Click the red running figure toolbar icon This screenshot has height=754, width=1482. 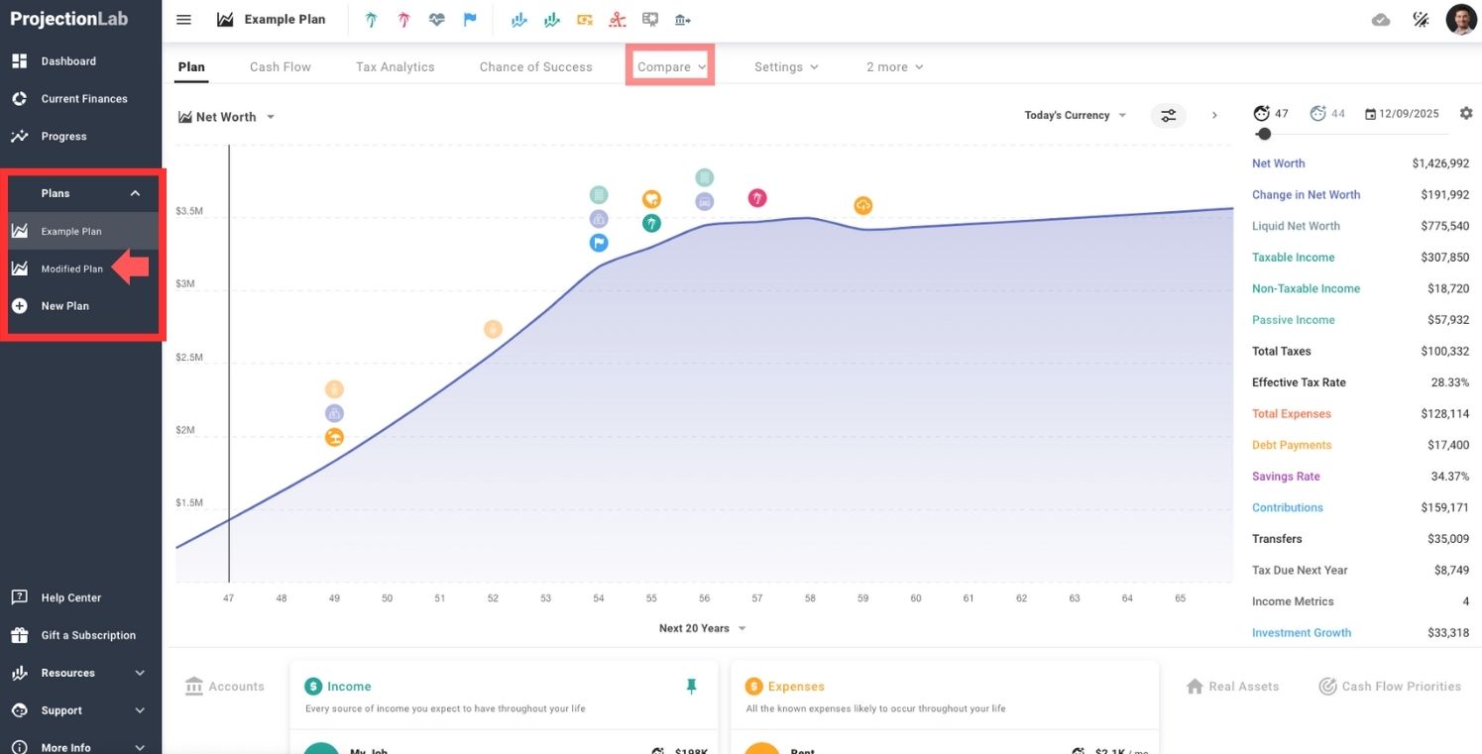point(617,20)
